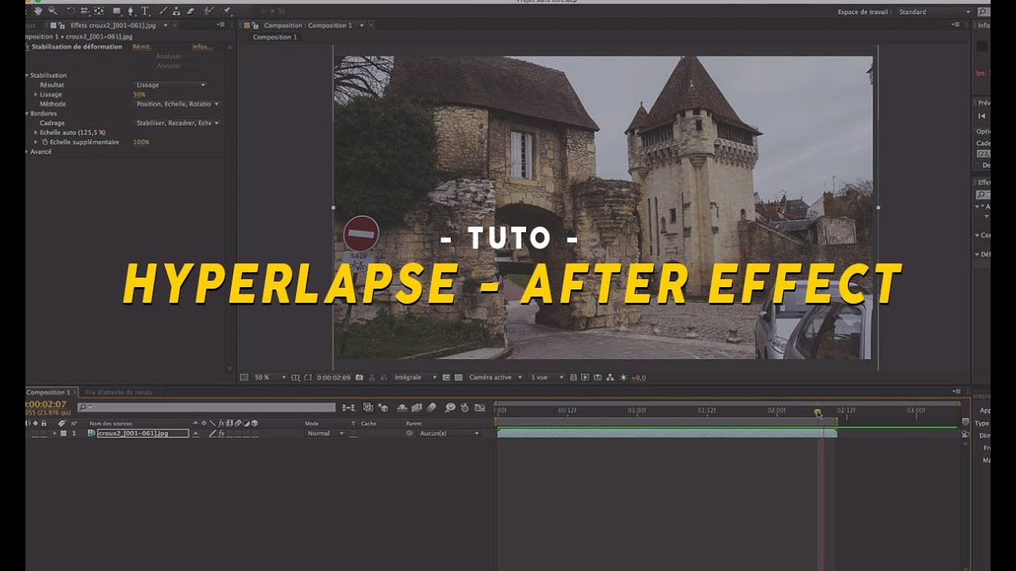Open the composition flowchart icon in viewer
The image size is (1016, 571).
tap(610, 377)
